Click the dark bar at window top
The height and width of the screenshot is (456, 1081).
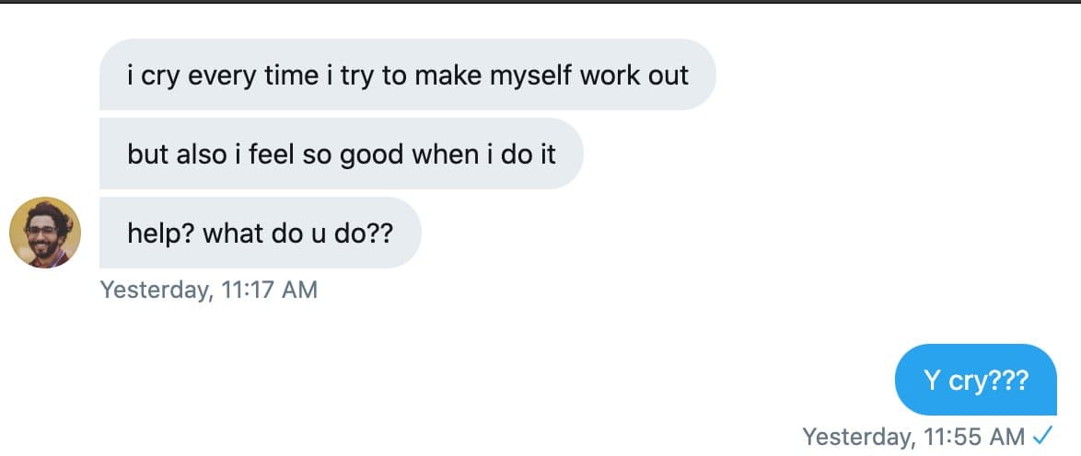540,1
